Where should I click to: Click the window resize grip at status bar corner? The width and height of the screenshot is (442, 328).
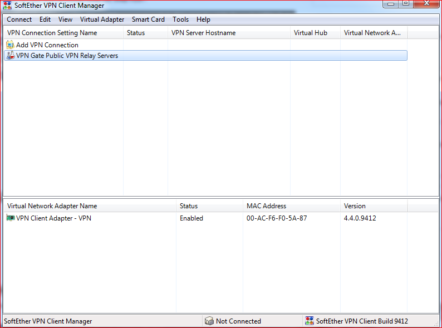pos(436,323)
